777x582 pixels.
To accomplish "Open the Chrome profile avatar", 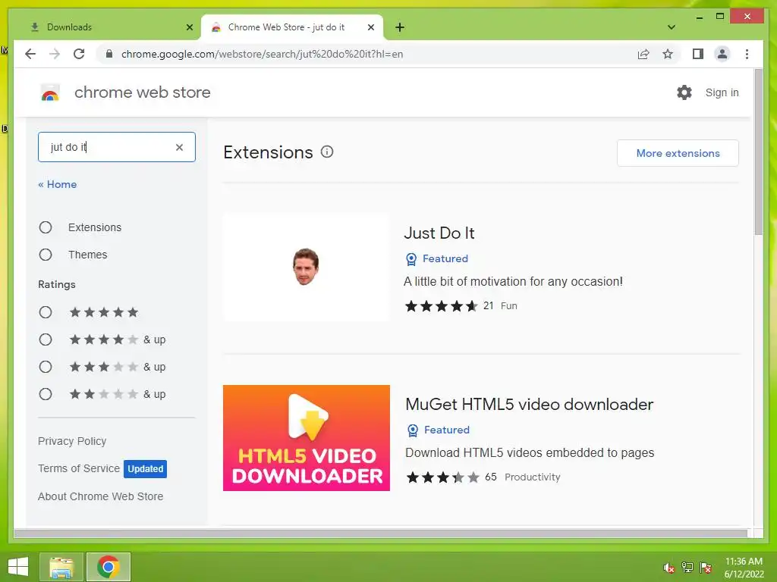I will tap(722, 54).
